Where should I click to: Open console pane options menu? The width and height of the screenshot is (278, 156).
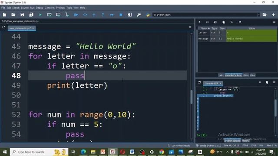pyautogui.click(x=274, y=82)
